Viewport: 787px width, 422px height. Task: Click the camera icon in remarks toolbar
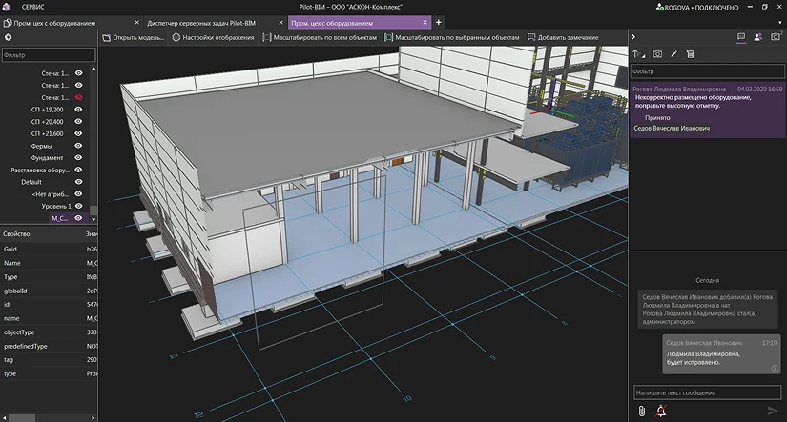(x=657, y=54)
